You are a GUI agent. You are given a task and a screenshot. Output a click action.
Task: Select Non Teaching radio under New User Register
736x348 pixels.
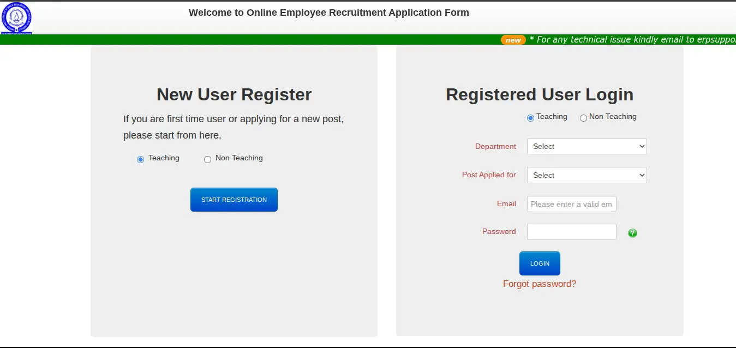(207, 159)
